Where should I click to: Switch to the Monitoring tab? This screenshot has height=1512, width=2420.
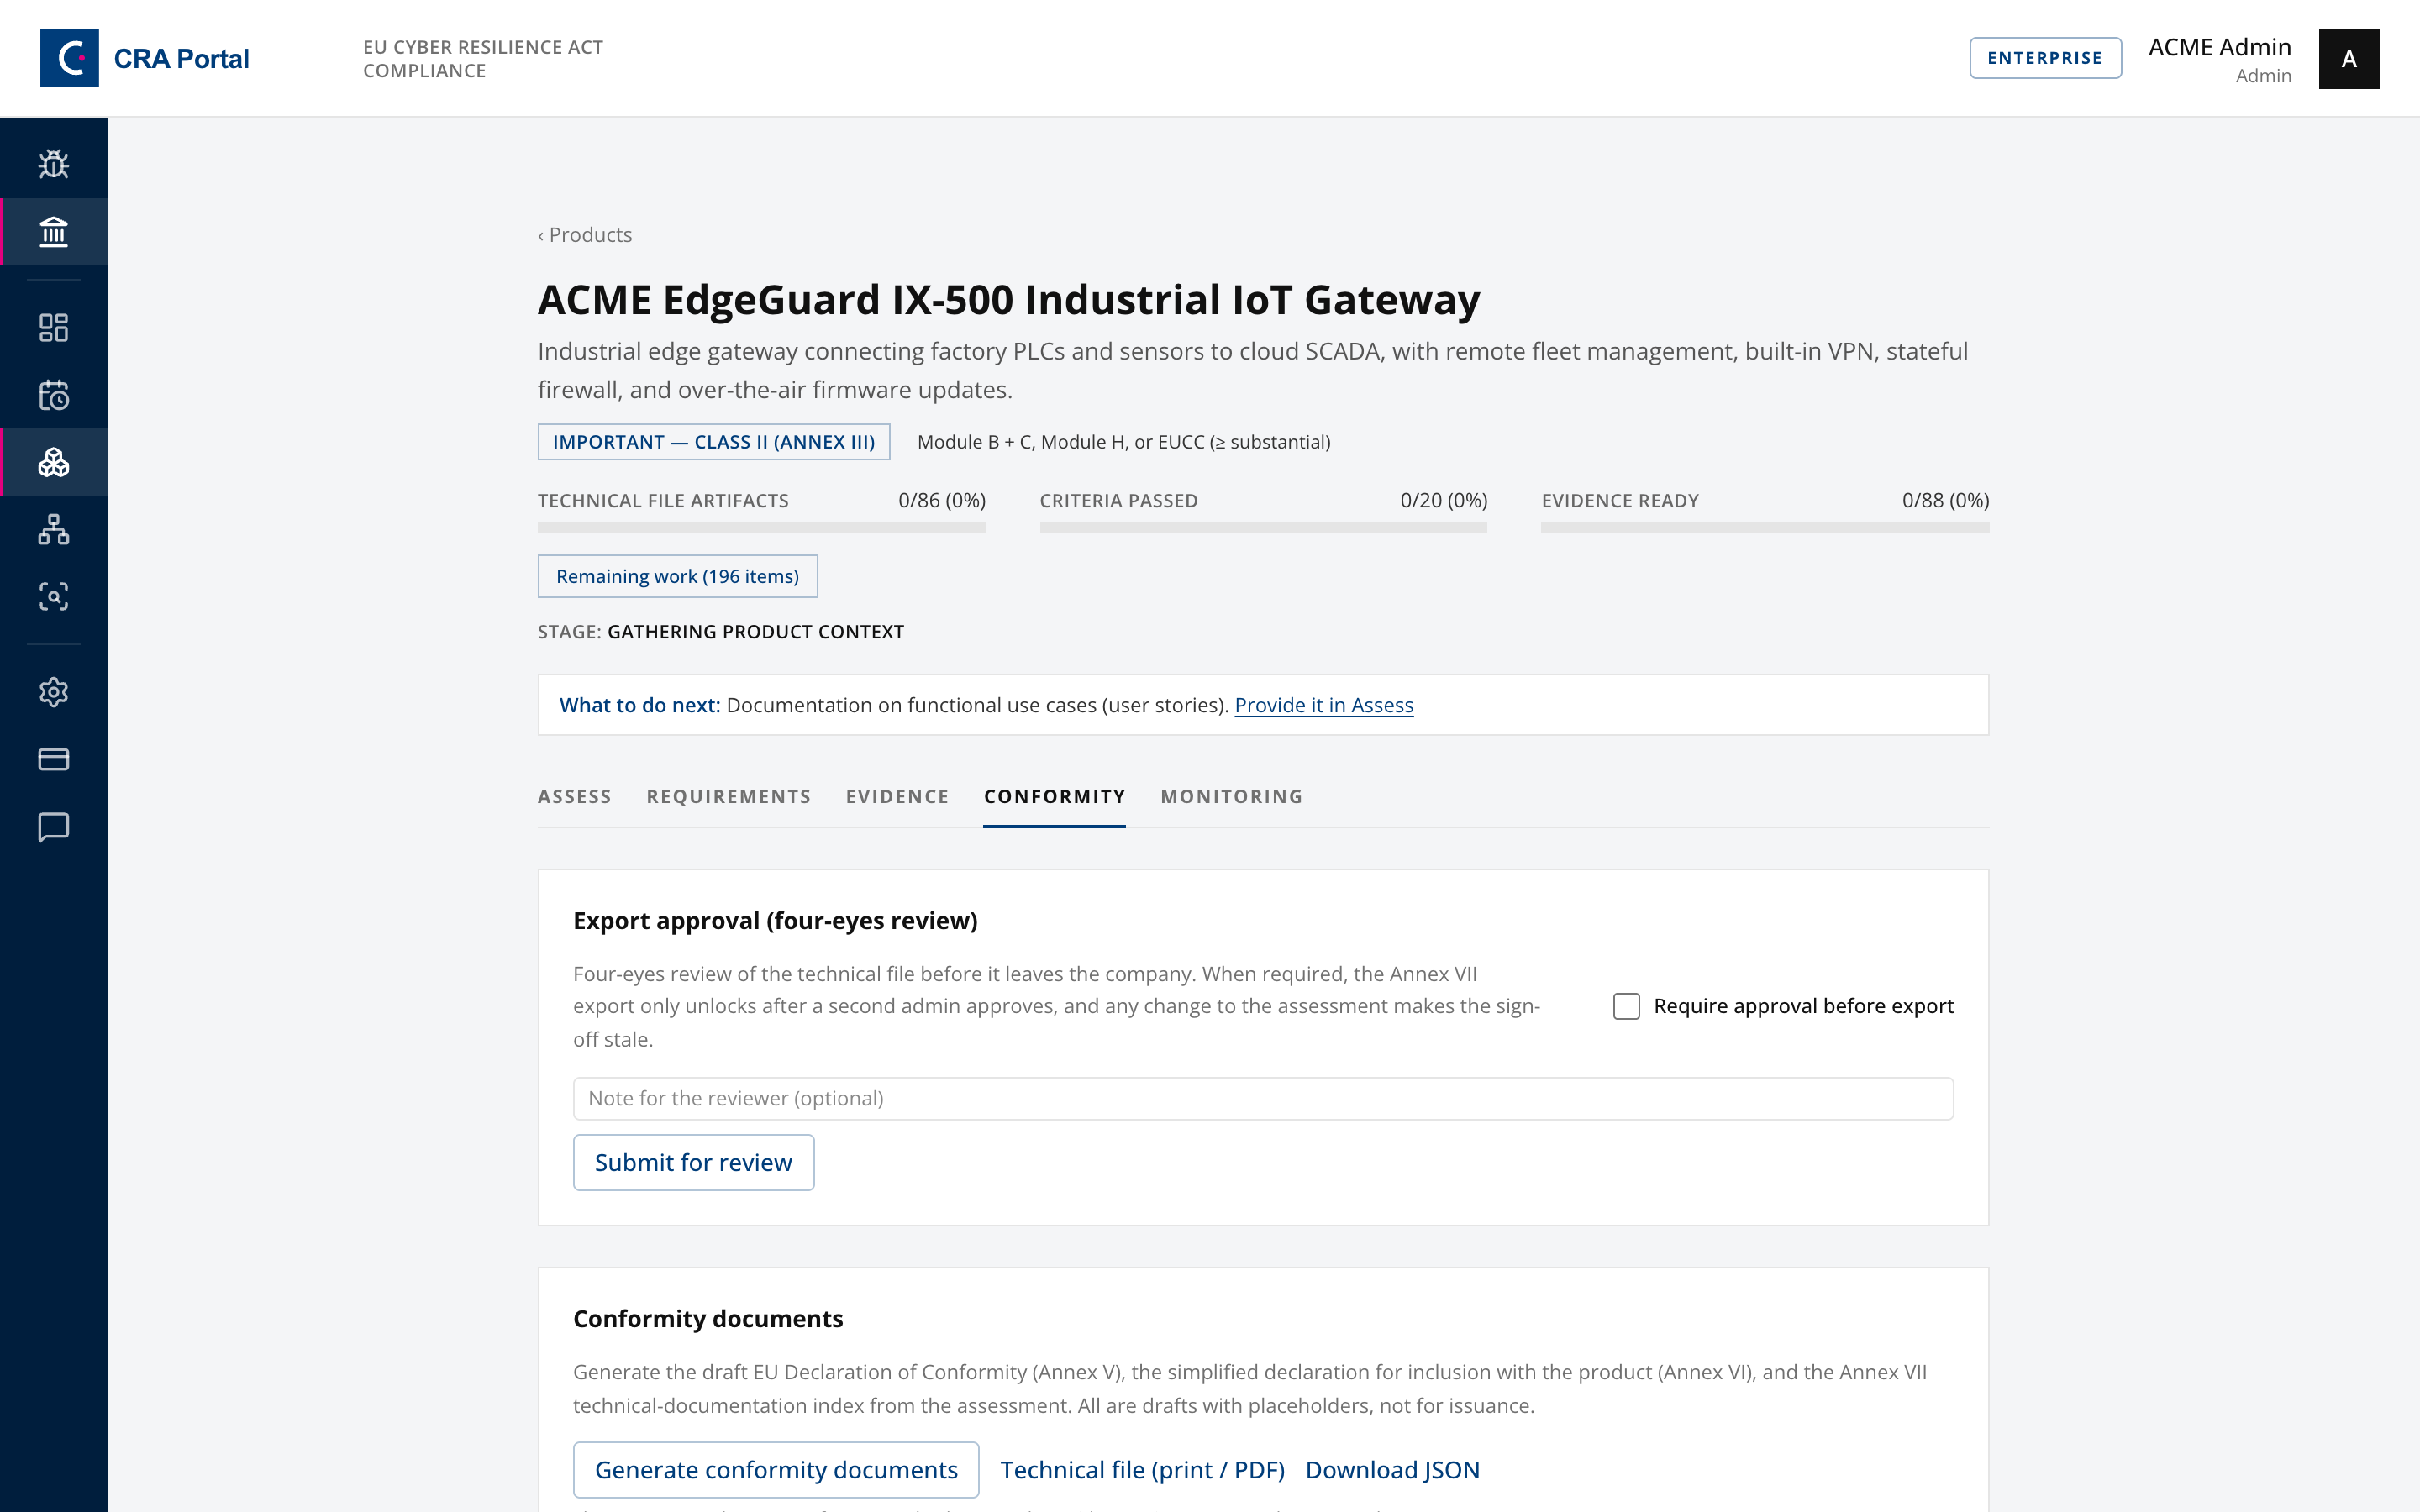pos(1232,797)
